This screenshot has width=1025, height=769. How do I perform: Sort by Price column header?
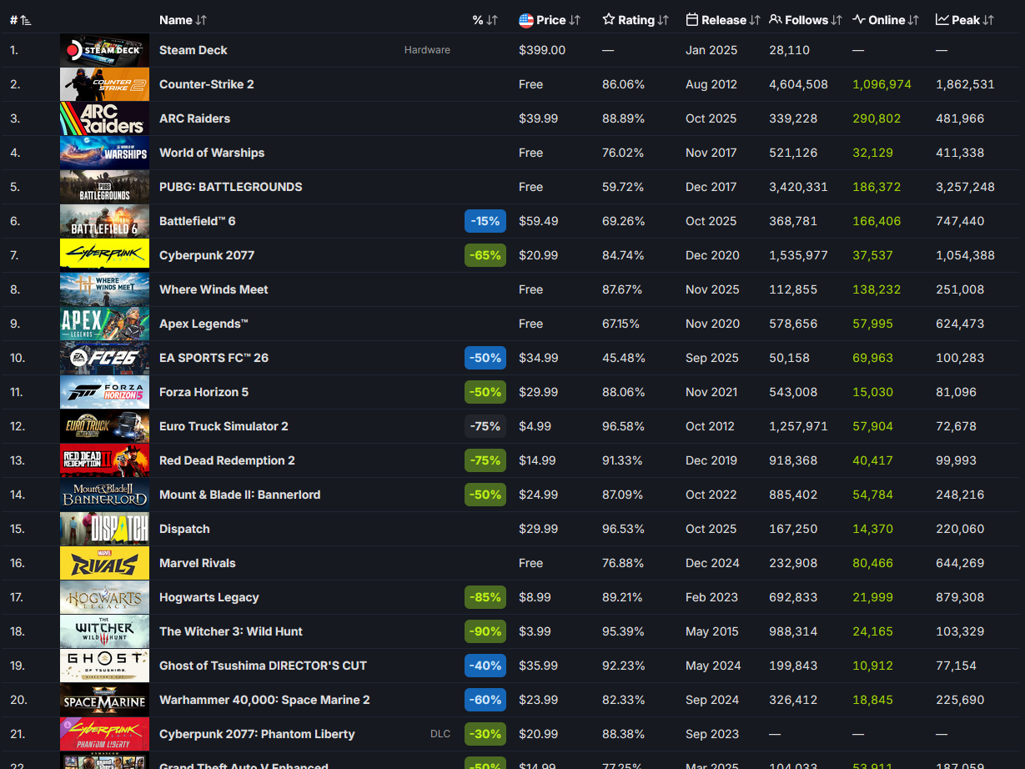point(559,20)
